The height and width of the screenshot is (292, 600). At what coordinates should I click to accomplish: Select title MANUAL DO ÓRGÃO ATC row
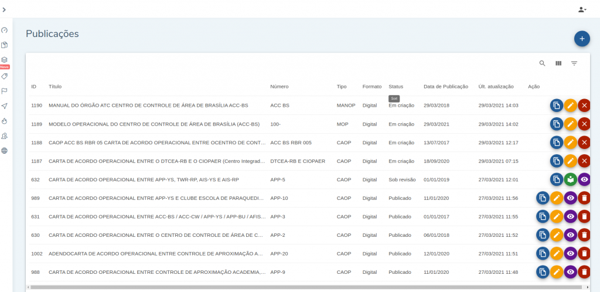point(148,105)
